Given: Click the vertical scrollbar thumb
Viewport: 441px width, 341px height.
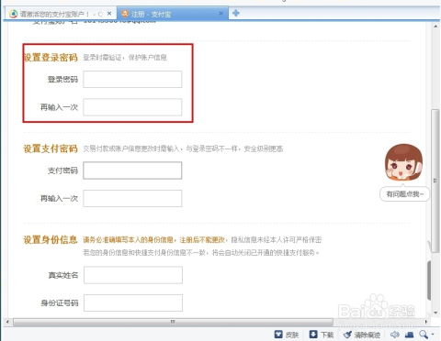Looking at the screenshot, I should [x=435, y=181].
